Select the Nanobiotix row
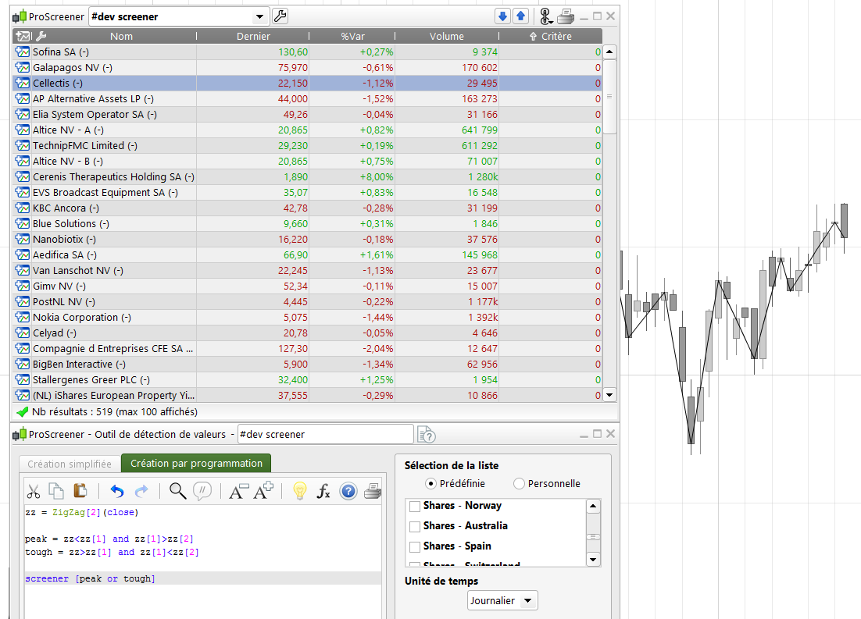 tap(308, 240)
